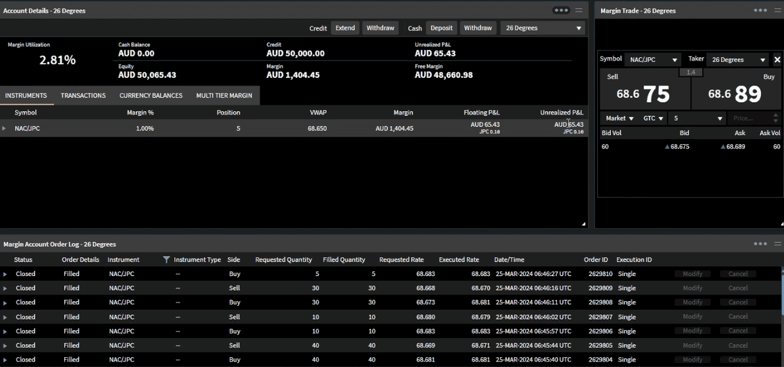Open Order Log panel three-dot menu
Screen dimensions: 784x367
[x=760, y=244]
